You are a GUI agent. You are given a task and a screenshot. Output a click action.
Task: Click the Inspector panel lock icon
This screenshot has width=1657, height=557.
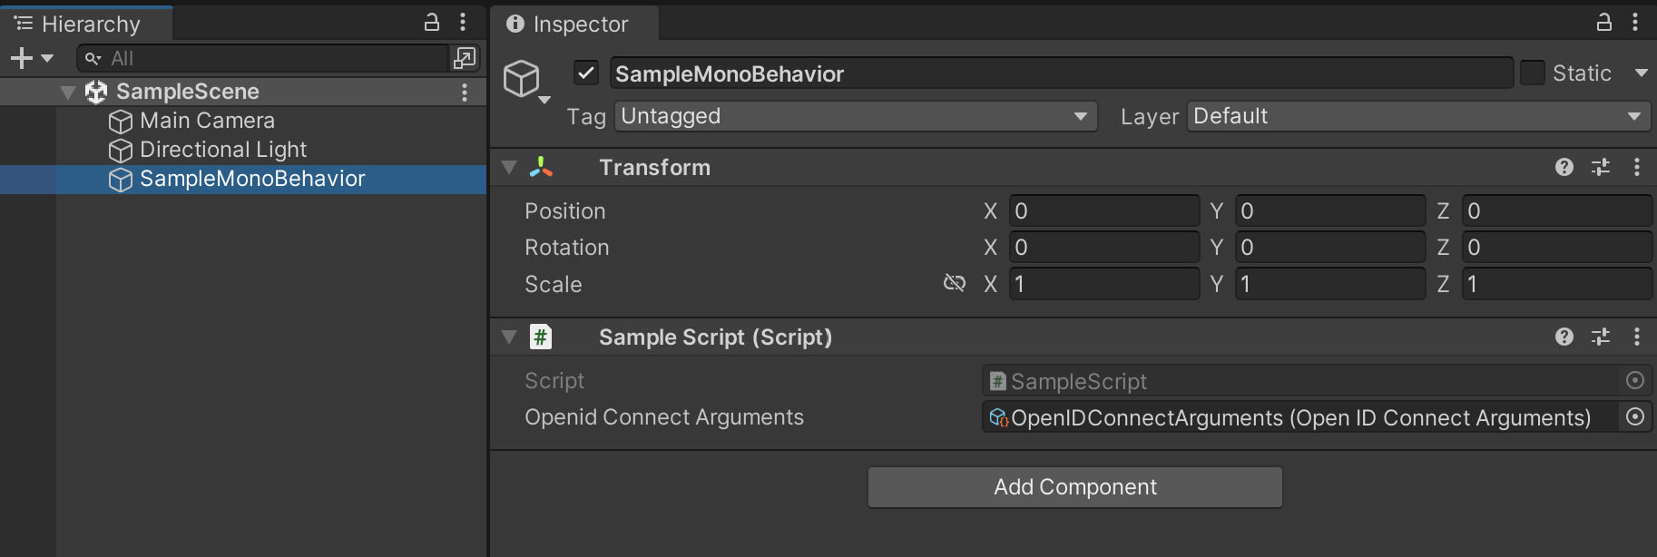[1603, 23]
